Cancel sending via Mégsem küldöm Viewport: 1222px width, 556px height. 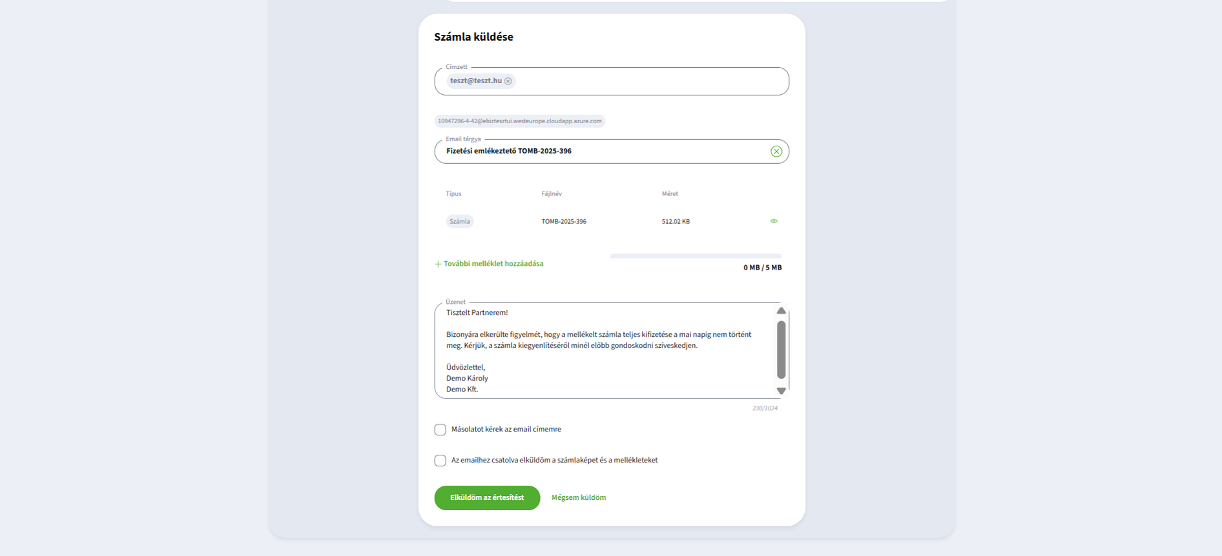[579, 498]
